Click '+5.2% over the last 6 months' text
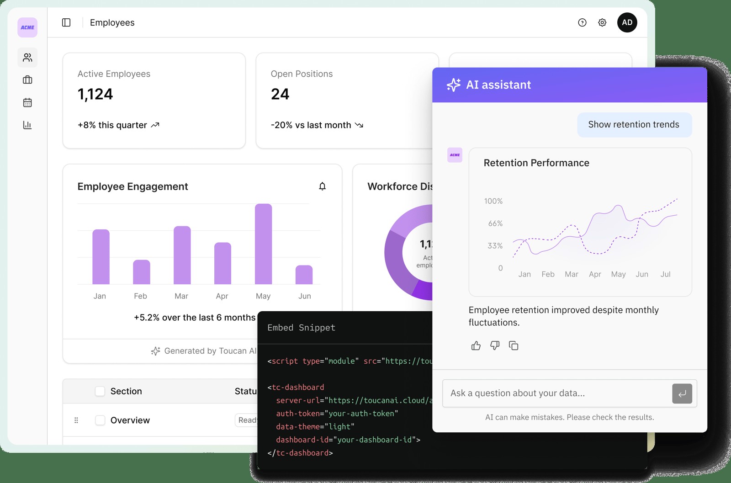 [x=195, y=318]
